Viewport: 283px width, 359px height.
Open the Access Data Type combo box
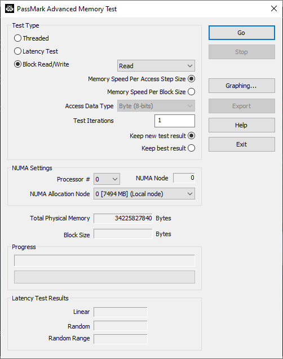156,106
